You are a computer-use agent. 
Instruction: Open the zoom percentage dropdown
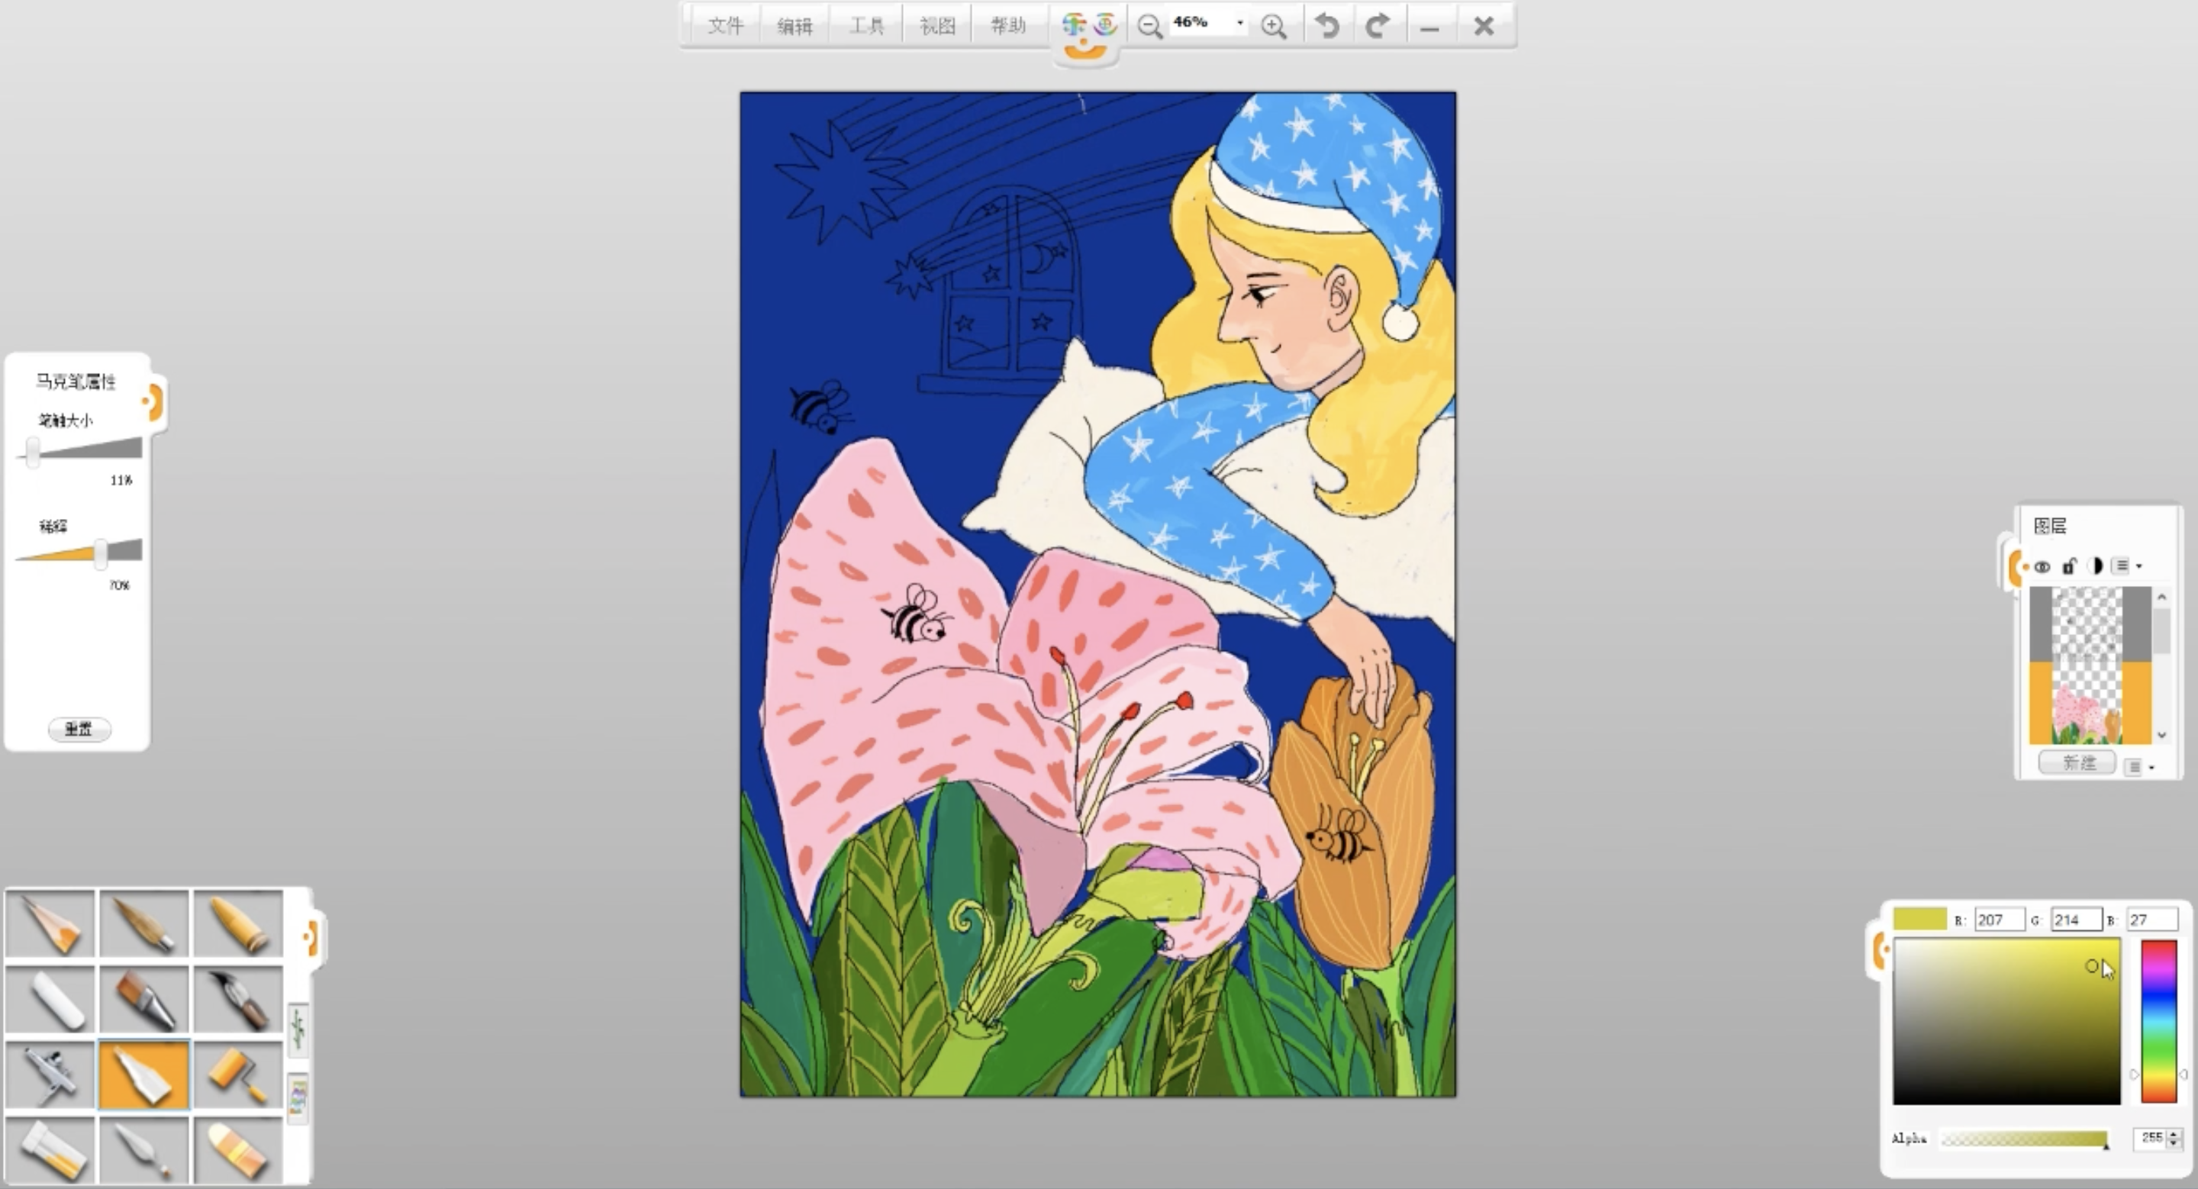[x=1239, y=23]
